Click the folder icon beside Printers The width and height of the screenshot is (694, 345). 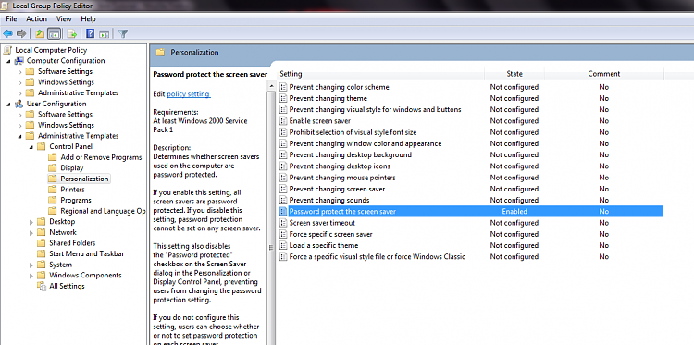[x=53, y=190]
